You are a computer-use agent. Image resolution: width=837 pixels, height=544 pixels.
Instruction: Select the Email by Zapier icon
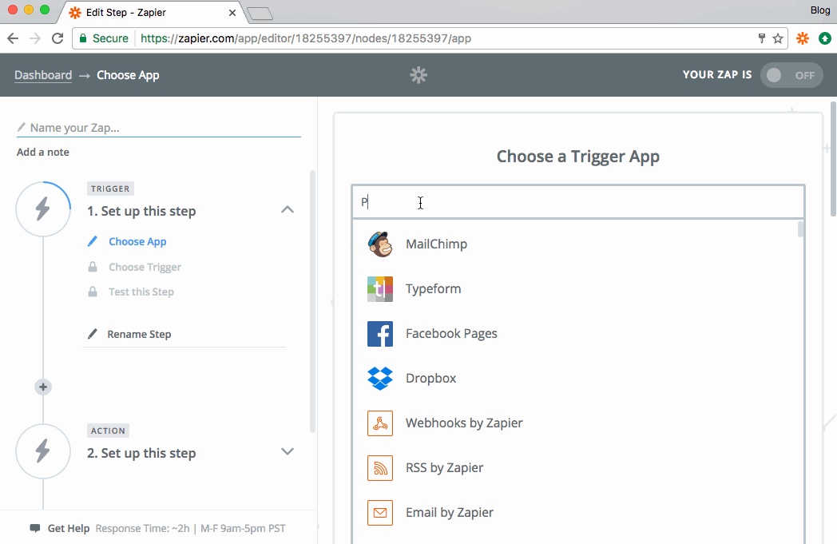(380, 513)
